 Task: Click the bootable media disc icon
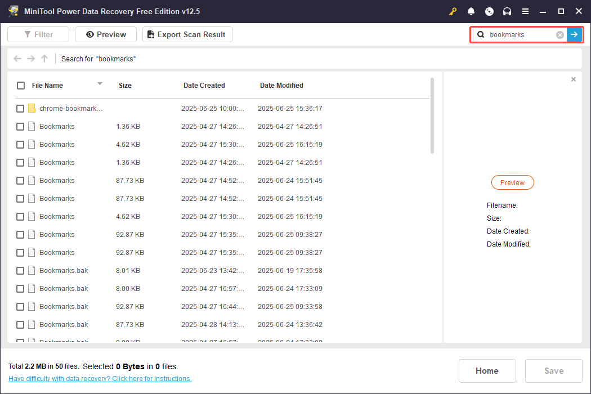pyautogui.click(x=489, y=11)
